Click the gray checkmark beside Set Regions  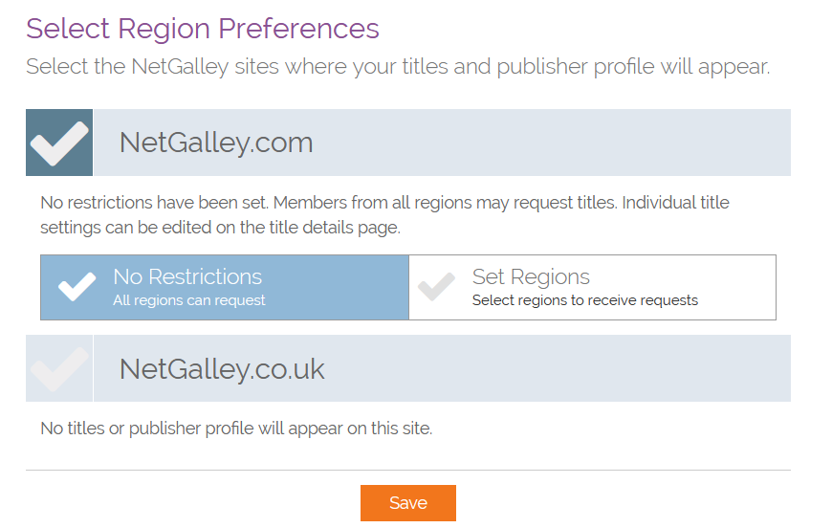pos(437,286)
